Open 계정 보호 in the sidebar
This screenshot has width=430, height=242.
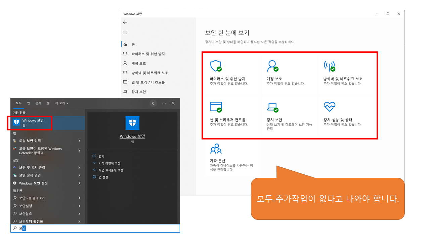point(138,63)
